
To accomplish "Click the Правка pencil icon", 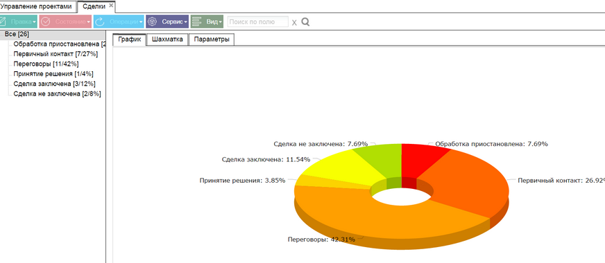I will pyautogui.click(x=3, y=21).
